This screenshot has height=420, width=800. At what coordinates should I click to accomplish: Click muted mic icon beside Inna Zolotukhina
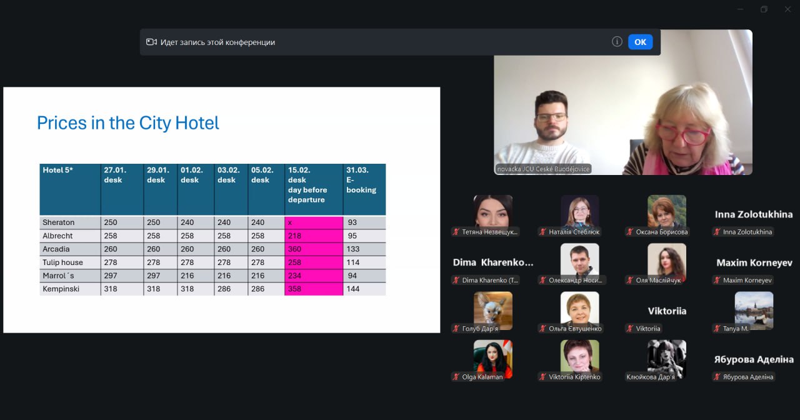point(717,232)
